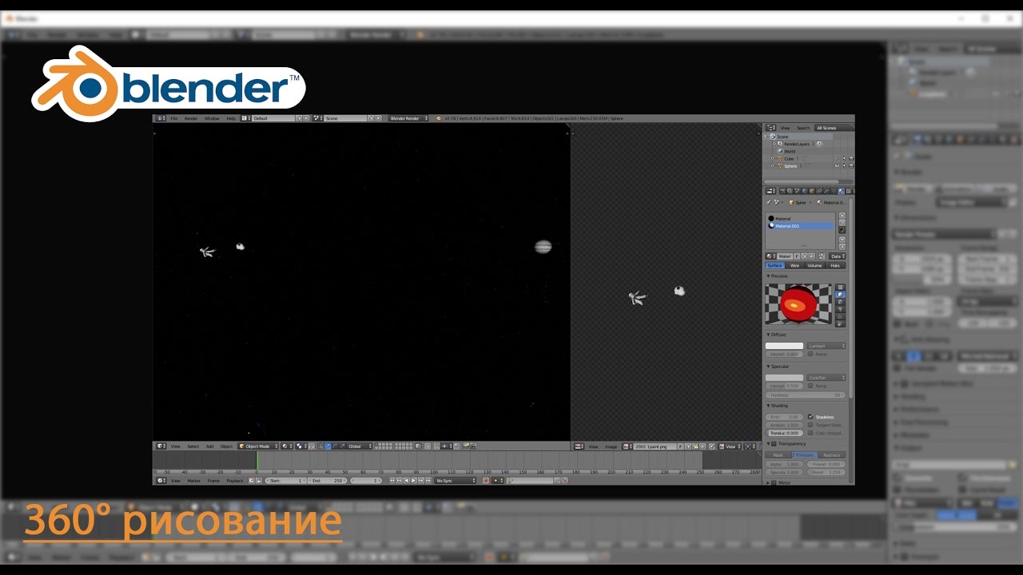Select World in the outliner
This screenshot has width=1023, height=575.
coord(790,151)
